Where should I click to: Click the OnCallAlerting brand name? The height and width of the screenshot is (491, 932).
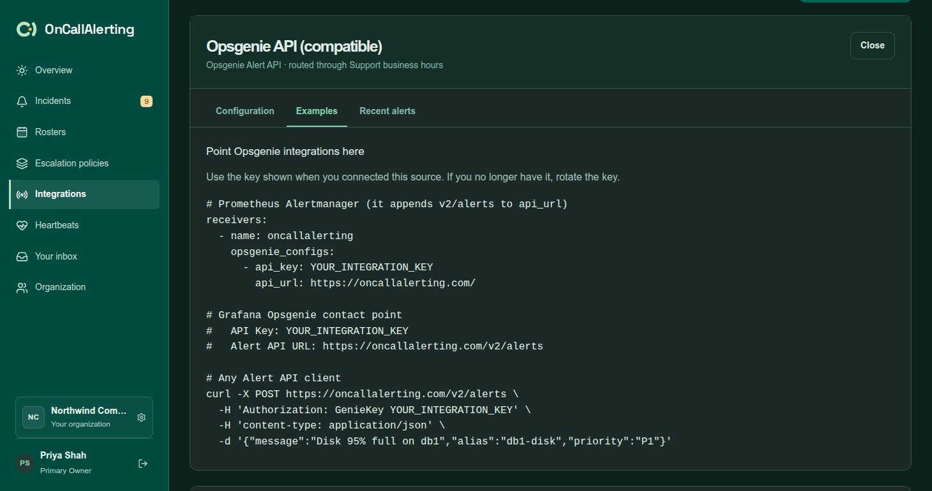[x=89, y=29]
